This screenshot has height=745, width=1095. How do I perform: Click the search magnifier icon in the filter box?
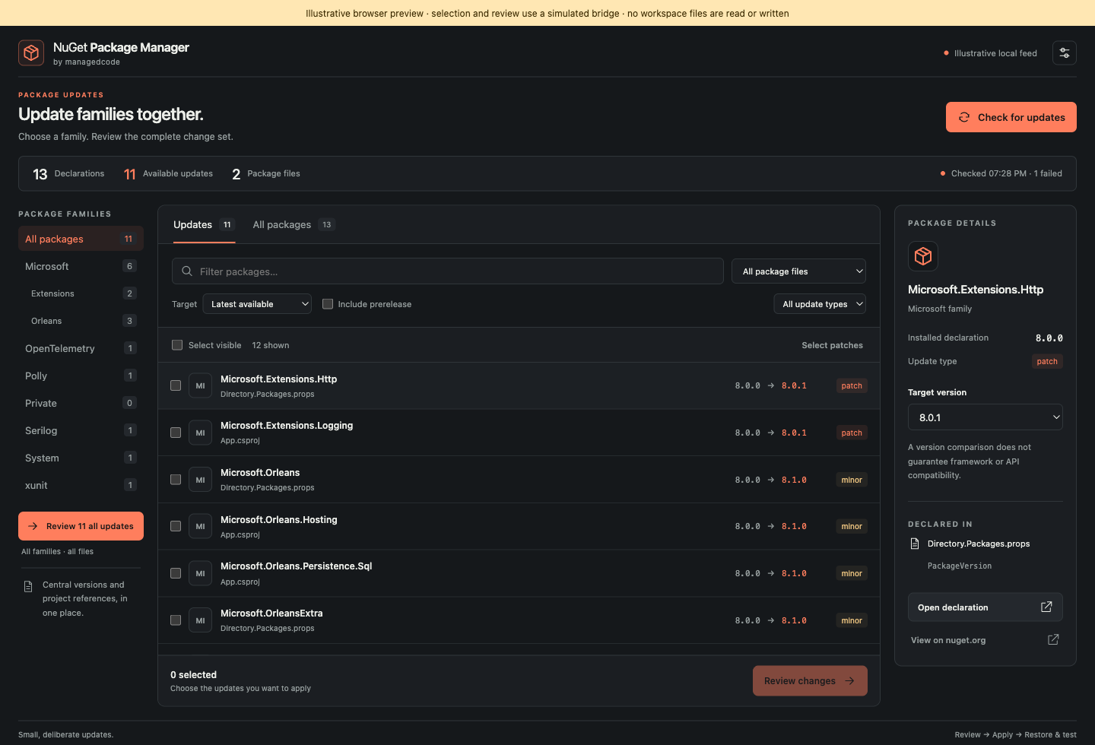point(187,271)
